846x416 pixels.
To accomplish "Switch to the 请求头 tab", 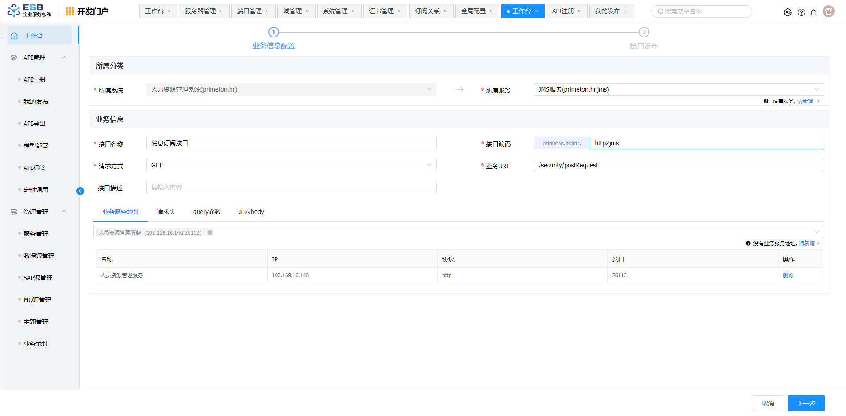I will point(166,212).
